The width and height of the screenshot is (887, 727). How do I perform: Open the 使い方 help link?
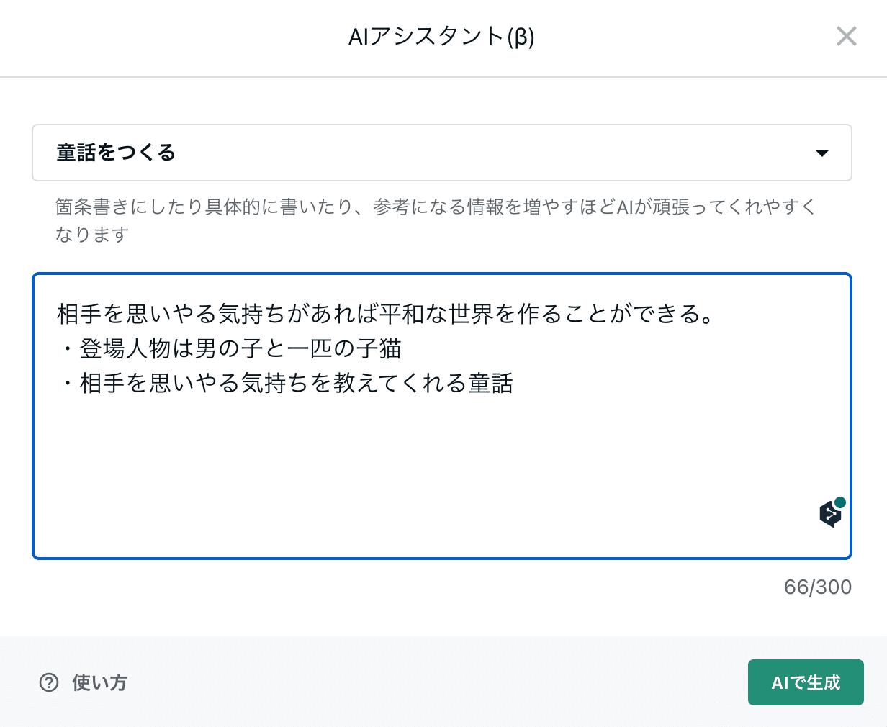99,682
